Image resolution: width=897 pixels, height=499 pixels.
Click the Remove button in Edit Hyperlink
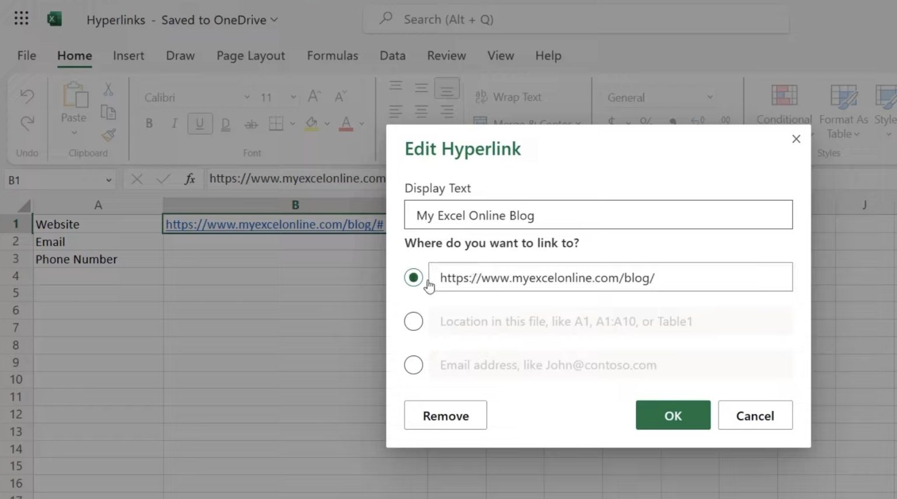445,415
